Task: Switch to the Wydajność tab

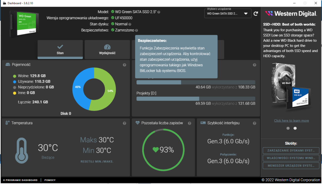Action: tap(107, 50)
